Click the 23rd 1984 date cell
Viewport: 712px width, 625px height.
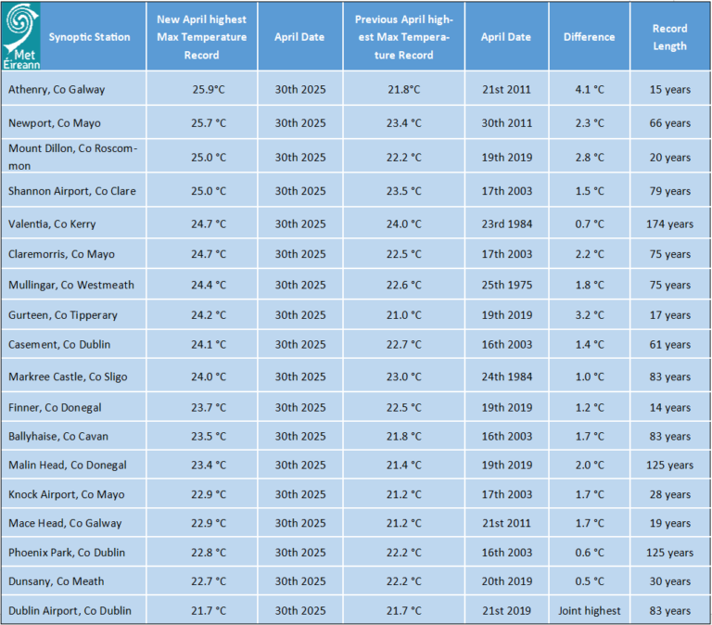pyautogui.click(x=507, y=223)
